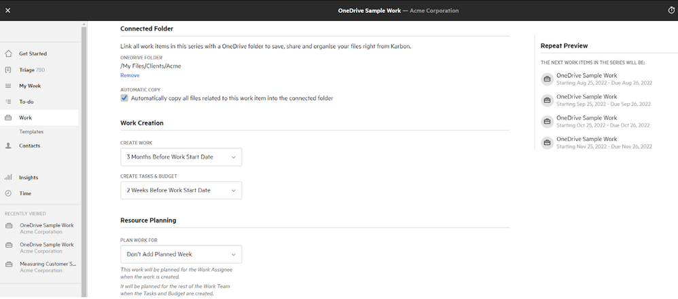This screenshot has height=299, width=678.
Task: Click the My Week list icon
Action: coord(8,86)
